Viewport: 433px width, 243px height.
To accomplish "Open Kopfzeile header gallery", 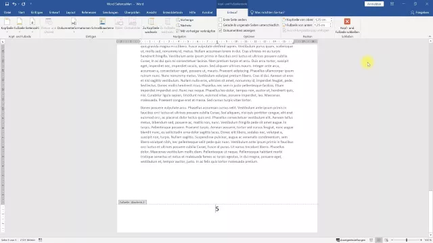I will (x=7, y=24).
